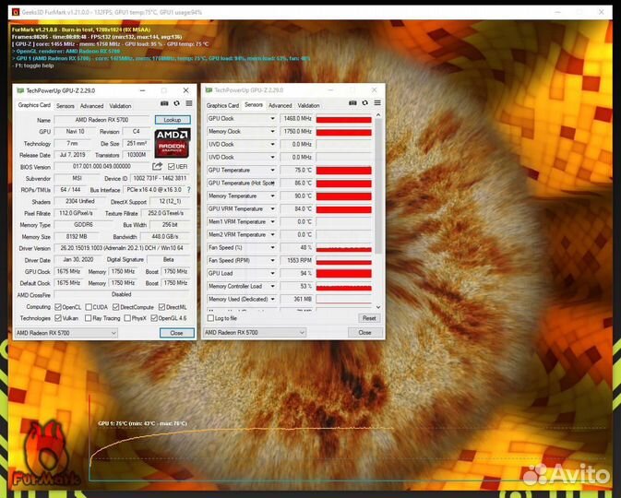Click the Name field AMD Radeon RX 5700
The height and width of the screenshot is (498, 621).
tap(102, 120)
